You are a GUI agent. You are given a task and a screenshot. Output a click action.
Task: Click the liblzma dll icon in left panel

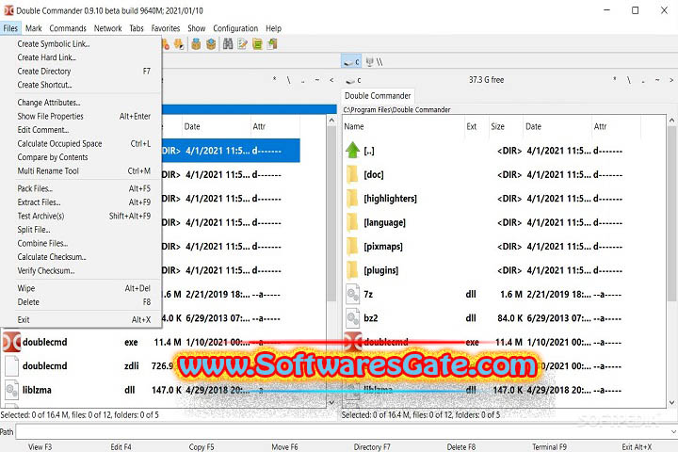11,390
